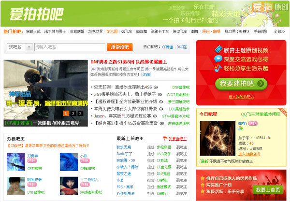Screen dimensions: 290x202
Task: Click the chat bubble icon beside 深度交流游戏心得
Action: [x=218, y=59]
